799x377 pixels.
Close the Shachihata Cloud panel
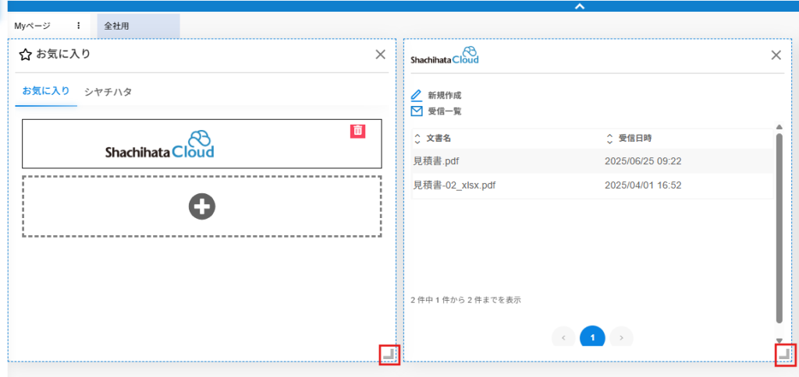pos(776,55)
